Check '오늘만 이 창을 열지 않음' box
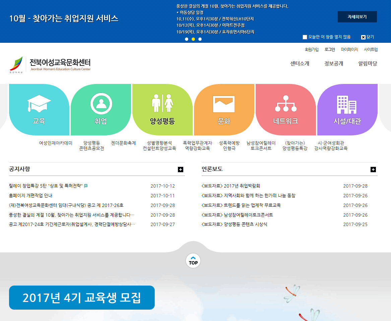The height and width of the screenshot is (321, 391). coord(305,37)
